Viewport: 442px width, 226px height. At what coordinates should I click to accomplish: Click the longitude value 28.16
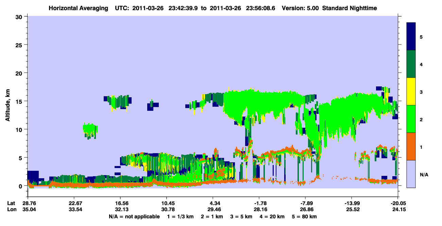tap(259, 210)
